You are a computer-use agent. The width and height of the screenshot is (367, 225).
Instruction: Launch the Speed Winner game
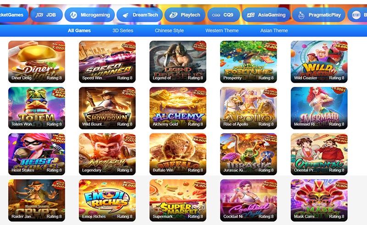107,62
